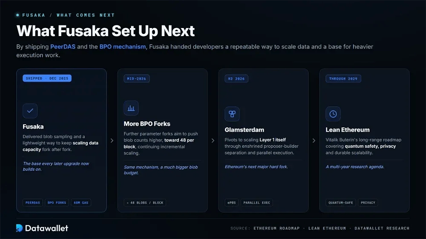Click the bar chart icon above More BPO Forks

[x=131, y=108]
